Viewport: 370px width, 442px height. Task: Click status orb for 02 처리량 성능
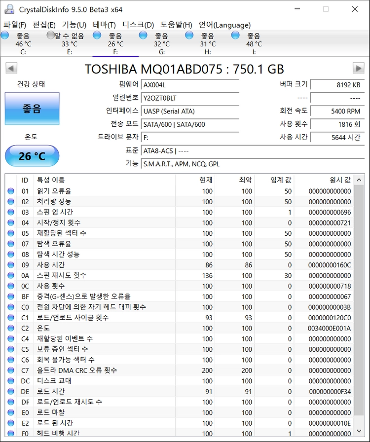pyautogui.click(x=11, y=202)
